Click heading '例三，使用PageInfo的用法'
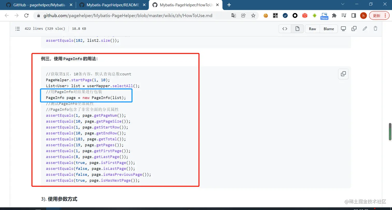 tap(69, 59)
